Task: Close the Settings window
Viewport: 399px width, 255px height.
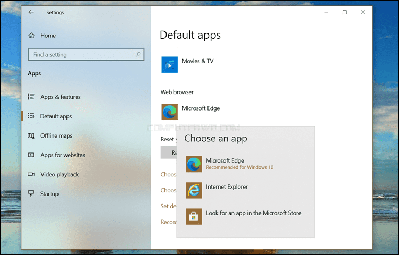Action: [x=363, y=12]
